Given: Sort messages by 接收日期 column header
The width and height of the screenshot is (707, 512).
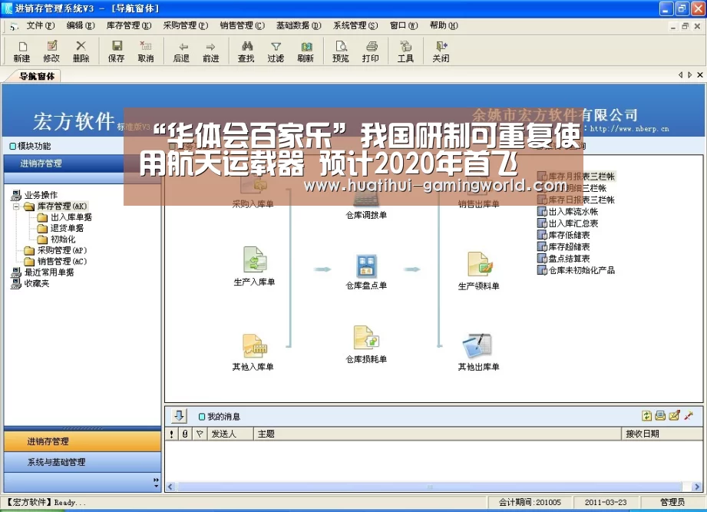Looking at the screenshot, I should pyautogui.click(x=662, y=434).
